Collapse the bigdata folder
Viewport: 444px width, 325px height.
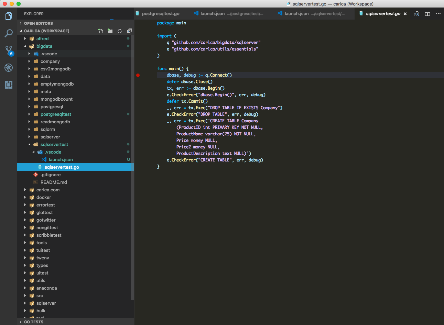(x=25, y=46)
